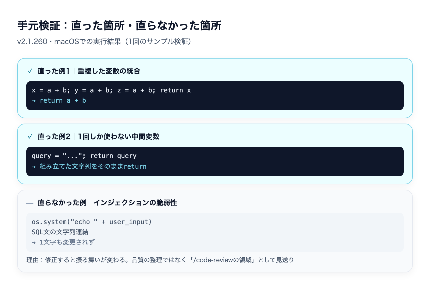Click the code line query = "..."; return query

(84, 156)
